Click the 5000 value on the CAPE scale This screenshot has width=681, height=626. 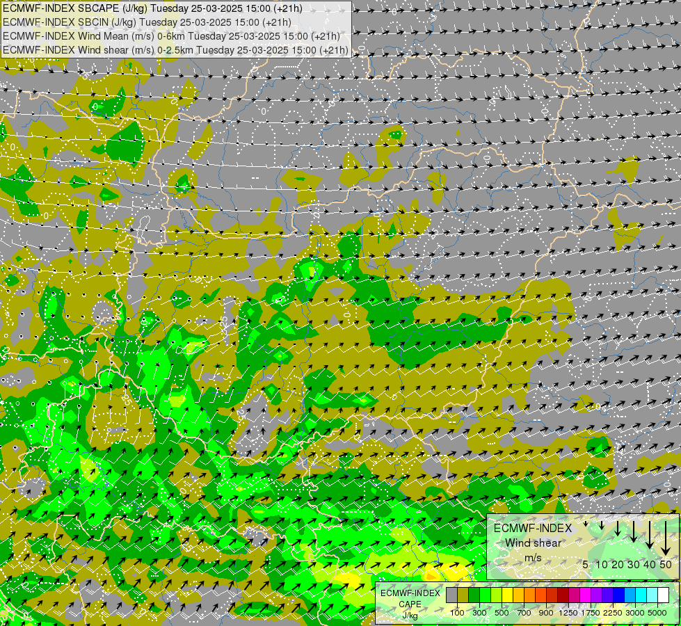(x=657, y=613)
